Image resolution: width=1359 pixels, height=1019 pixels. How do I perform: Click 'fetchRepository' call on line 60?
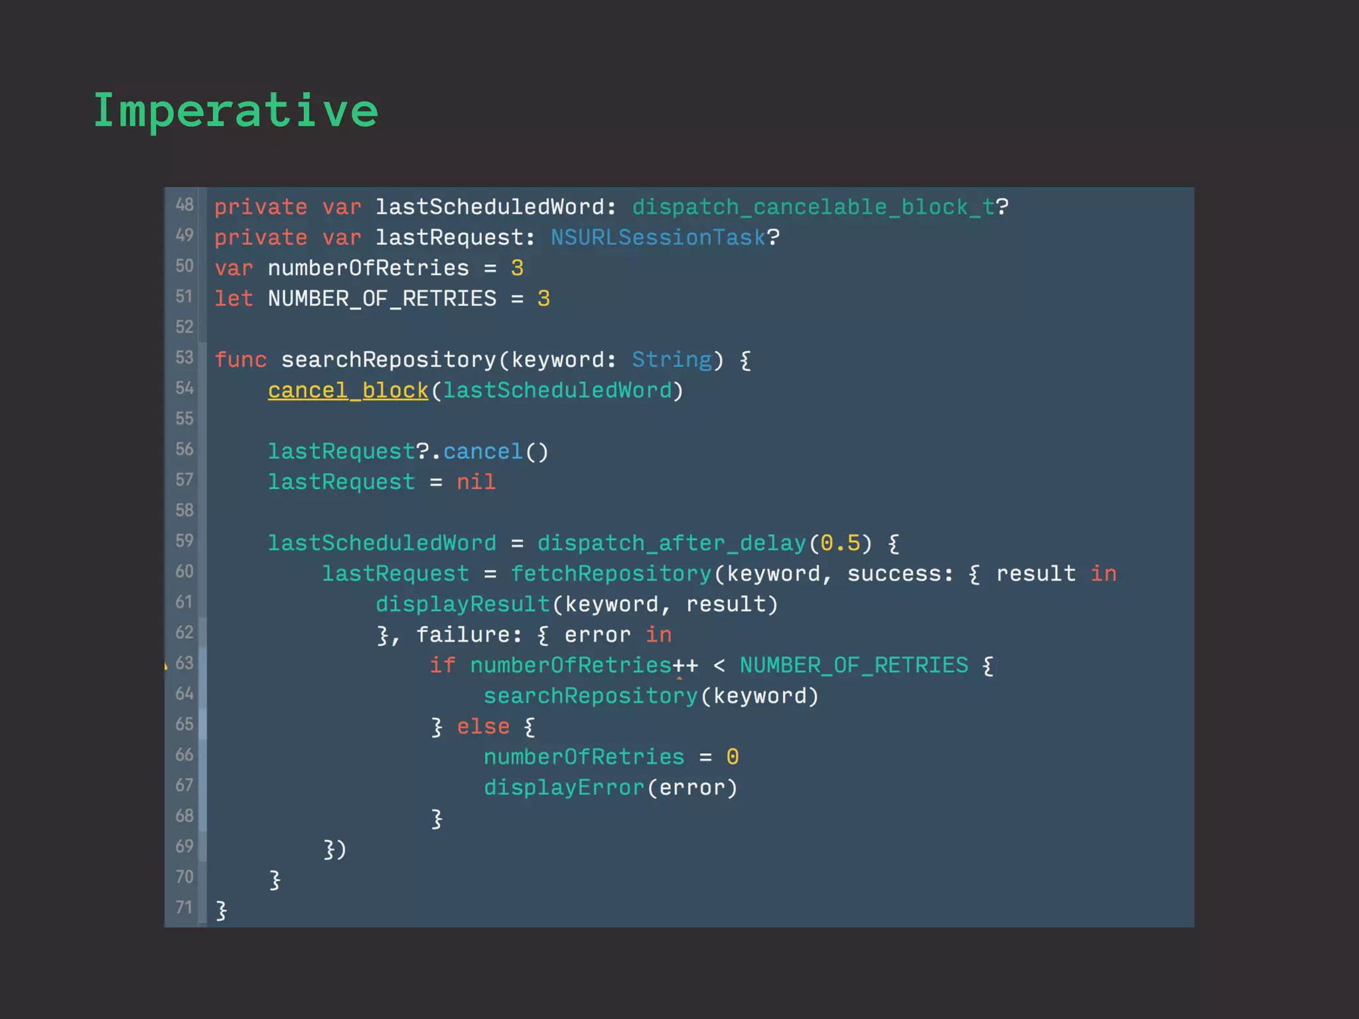tap(611, 573)
